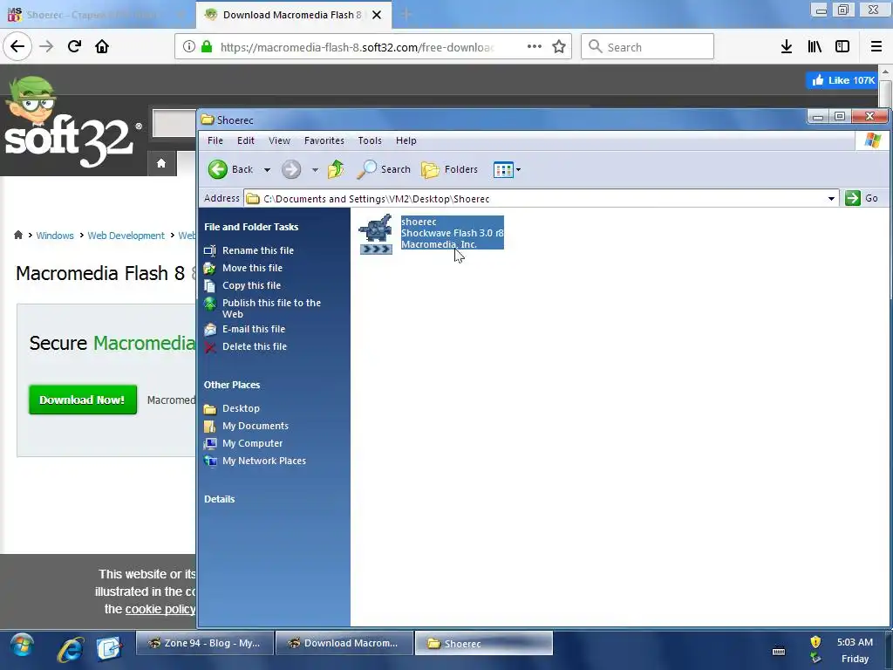Close the Download Macromedia Flash 8 tab
Viewport: 893px width, 670px height.
(x=377, y=15)
